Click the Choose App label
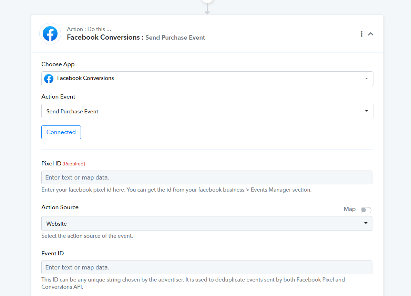Screen dimensions: 411x296 coord(58,64)
